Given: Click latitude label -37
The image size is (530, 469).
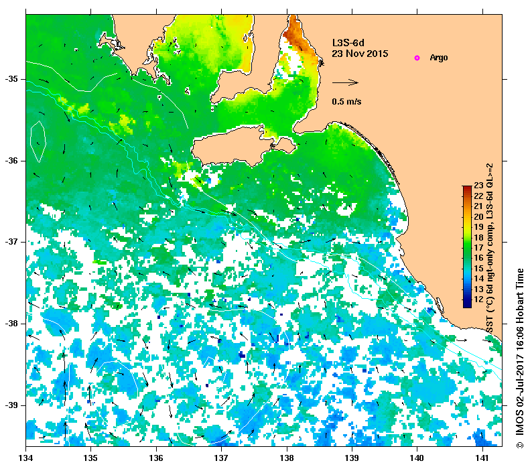Looking at the screenshot, I should pyautogui.click(x=11, y=242).
